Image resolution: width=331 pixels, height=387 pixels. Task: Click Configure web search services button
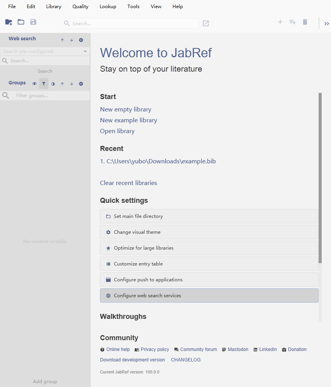[x=209, y=295]
